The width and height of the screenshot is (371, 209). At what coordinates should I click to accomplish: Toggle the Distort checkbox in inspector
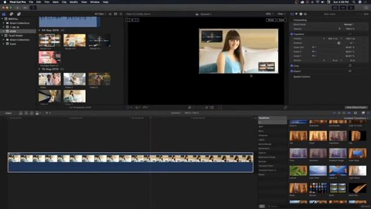292,71
